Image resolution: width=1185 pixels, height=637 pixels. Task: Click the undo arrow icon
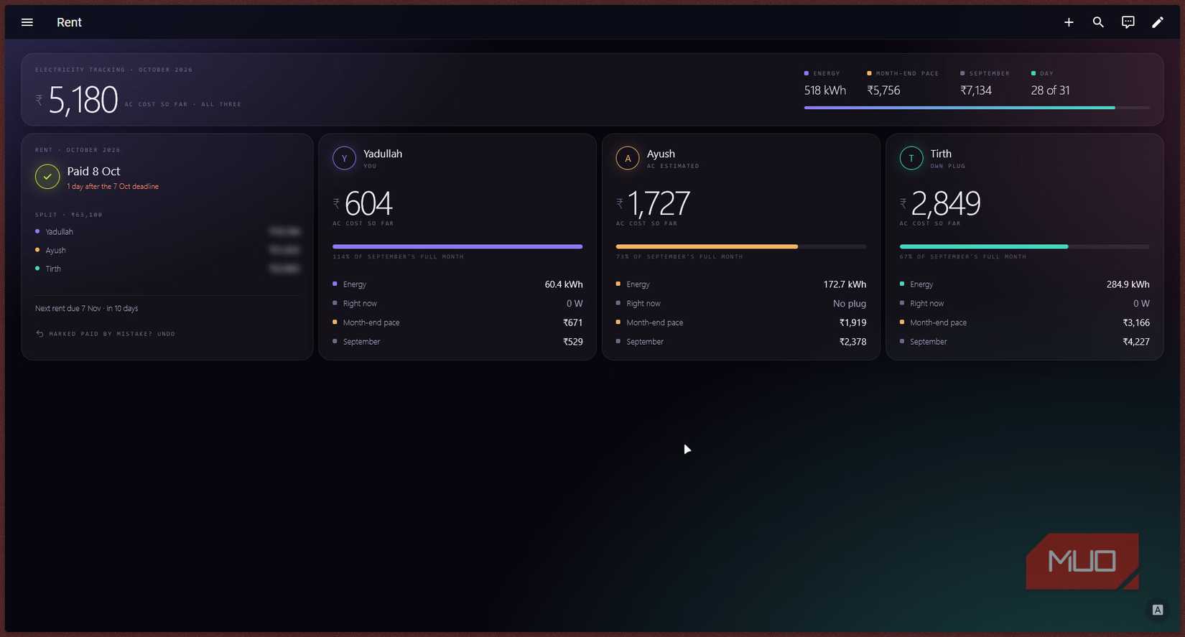[x=39, y=333]
